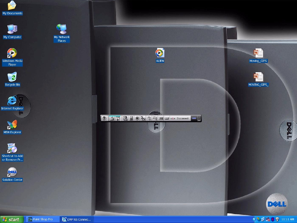Click the Bluetooth tray icon

[x=273, y=219]
